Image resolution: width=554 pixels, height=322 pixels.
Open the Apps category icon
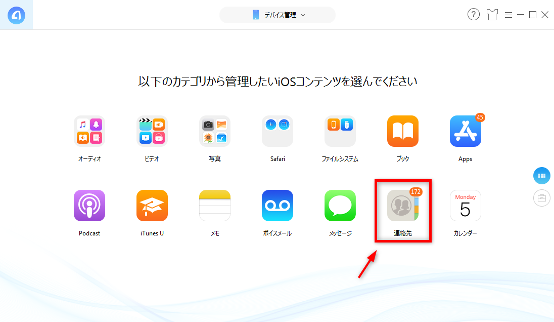(466, 131)
